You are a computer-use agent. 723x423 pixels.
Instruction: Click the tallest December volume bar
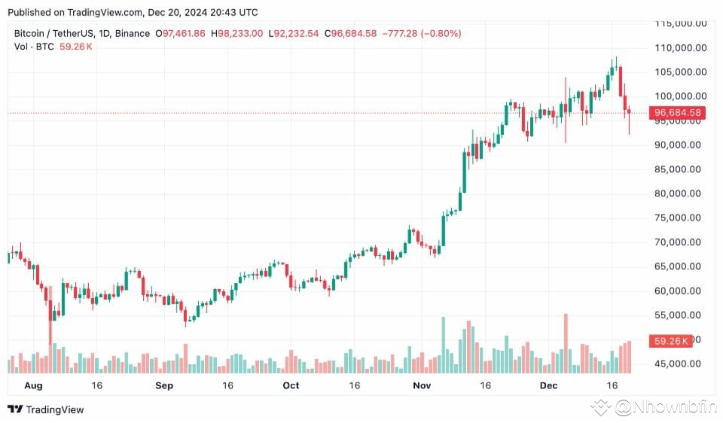pos(566,343)
